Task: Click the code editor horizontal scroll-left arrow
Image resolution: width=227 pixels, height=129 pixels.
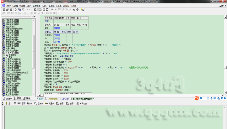Action: (39, 95)
